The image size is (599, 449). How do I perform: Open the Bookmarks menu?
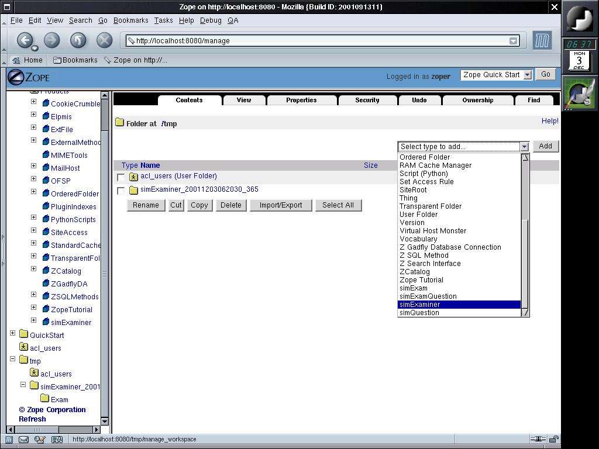(130, 20)
